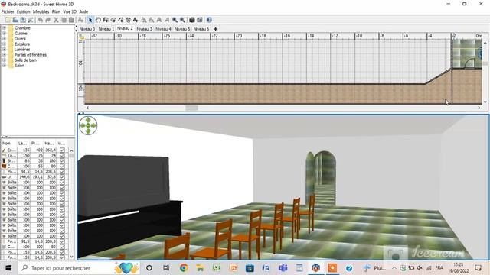Click the Create photo camera icon
The width and height of the screenshot is (490, 275).
192,20
